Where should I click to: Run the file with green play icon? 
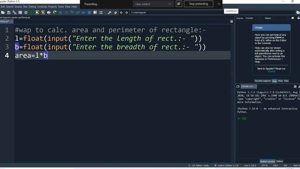[31, 13]
